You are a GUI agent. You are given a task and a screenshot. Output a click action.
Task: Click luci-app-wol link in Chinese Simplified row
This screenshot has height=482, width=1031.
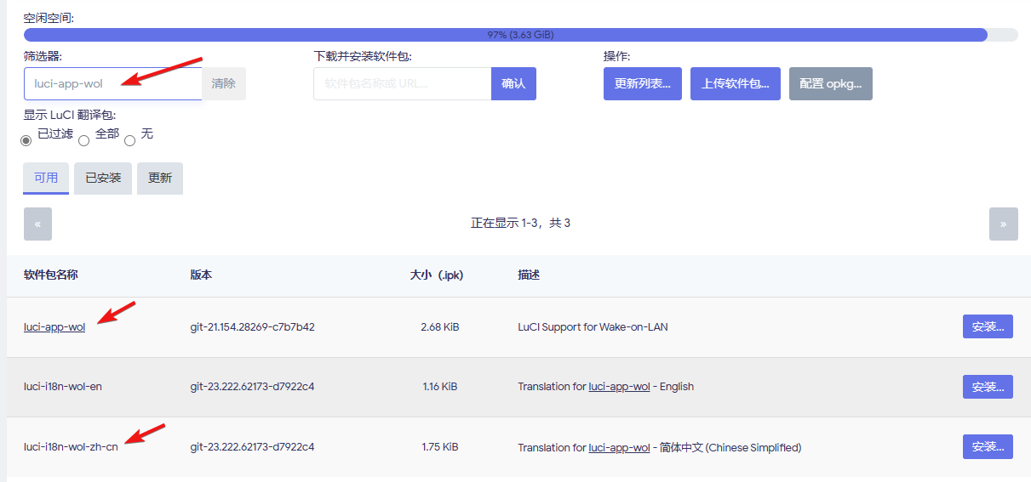point(620,447)
